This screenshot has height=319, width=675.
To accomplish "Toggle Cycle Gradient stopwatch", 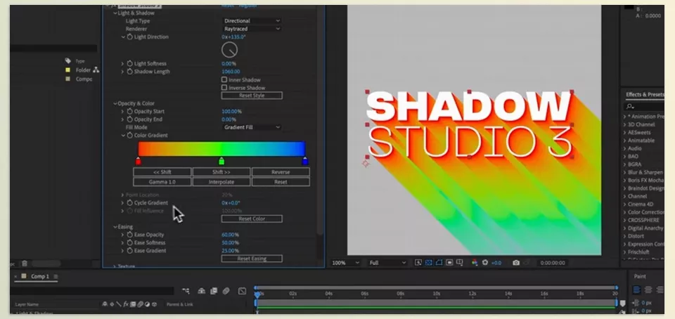I will [129, 203].
